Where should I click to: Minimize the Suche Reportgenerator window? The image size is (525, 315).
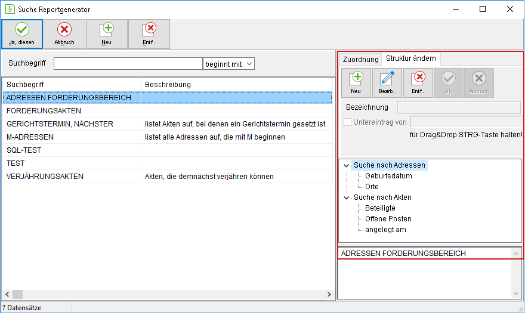click(x=456, y=9)
